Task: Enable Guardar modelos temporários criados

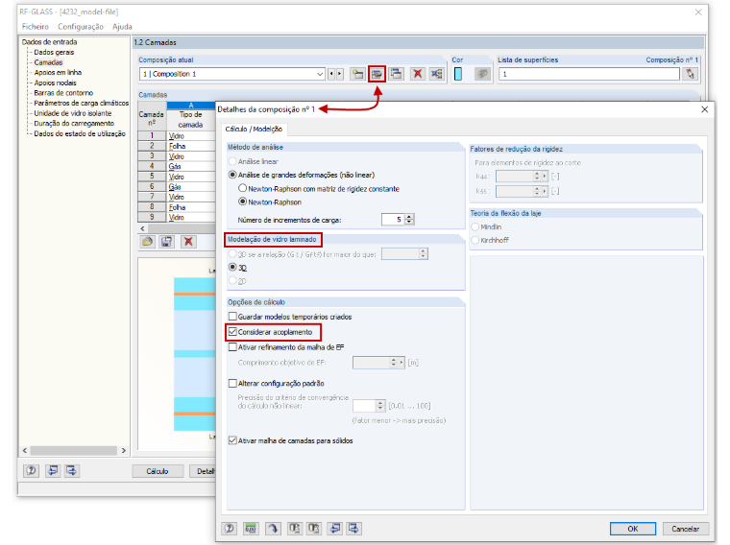Action: (x=232, y=317)
